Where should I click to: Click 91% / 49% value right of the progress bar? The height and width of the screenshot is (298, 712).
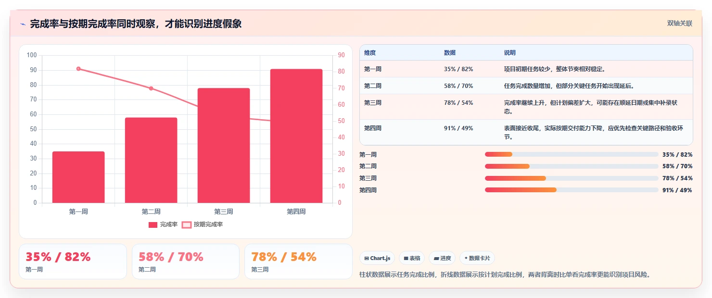click(677, 190)
